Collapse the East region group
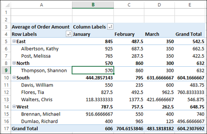The height and width of the screenshot is (134, 207). tap(14, 41)
